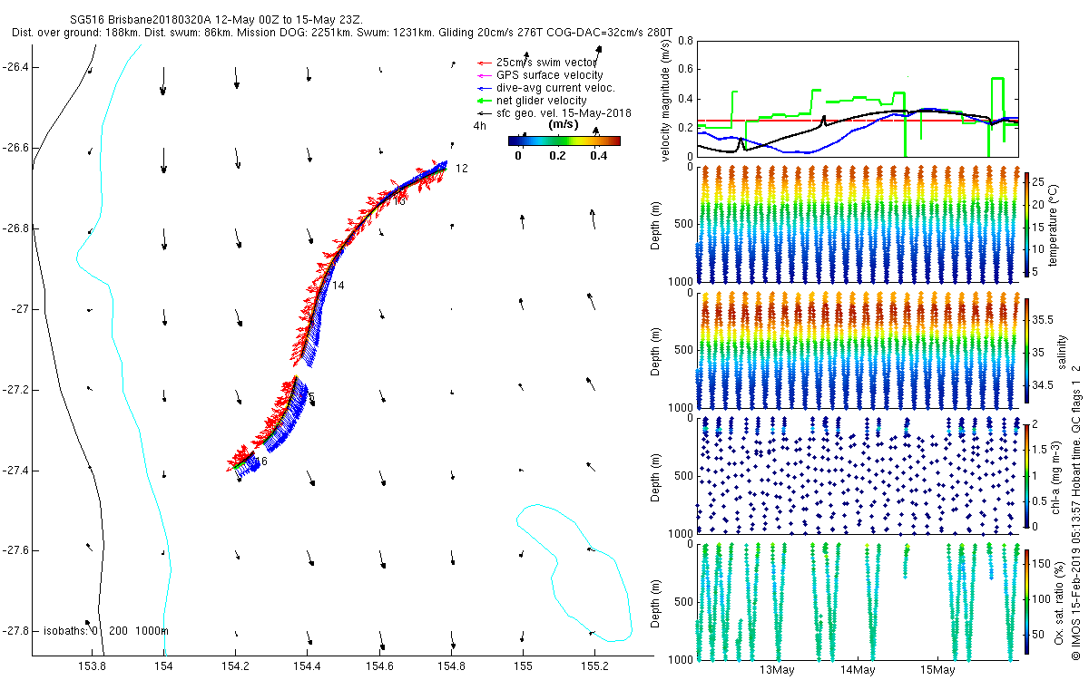Click the '0.8' tick on the velocity magnitude axis
1089x680 pixels.
[x=685, y=41]
